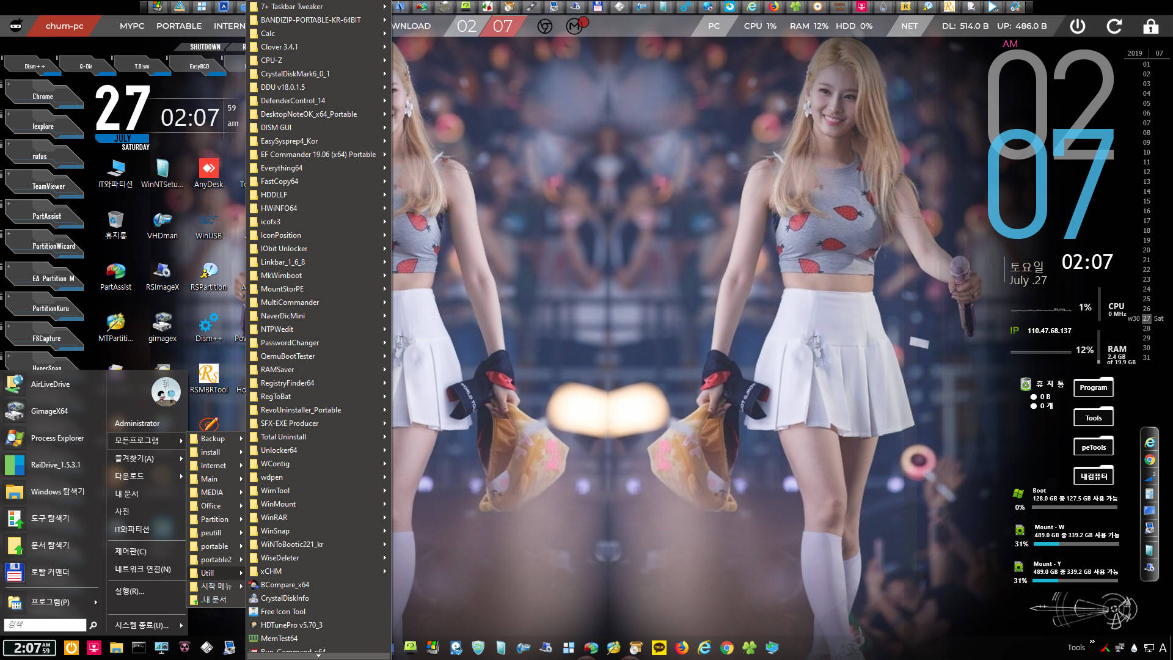This screenshot has width=1173, height=660.
Task: Launch the WinUSB desktop icon
Action: click(x=208, y=225)
